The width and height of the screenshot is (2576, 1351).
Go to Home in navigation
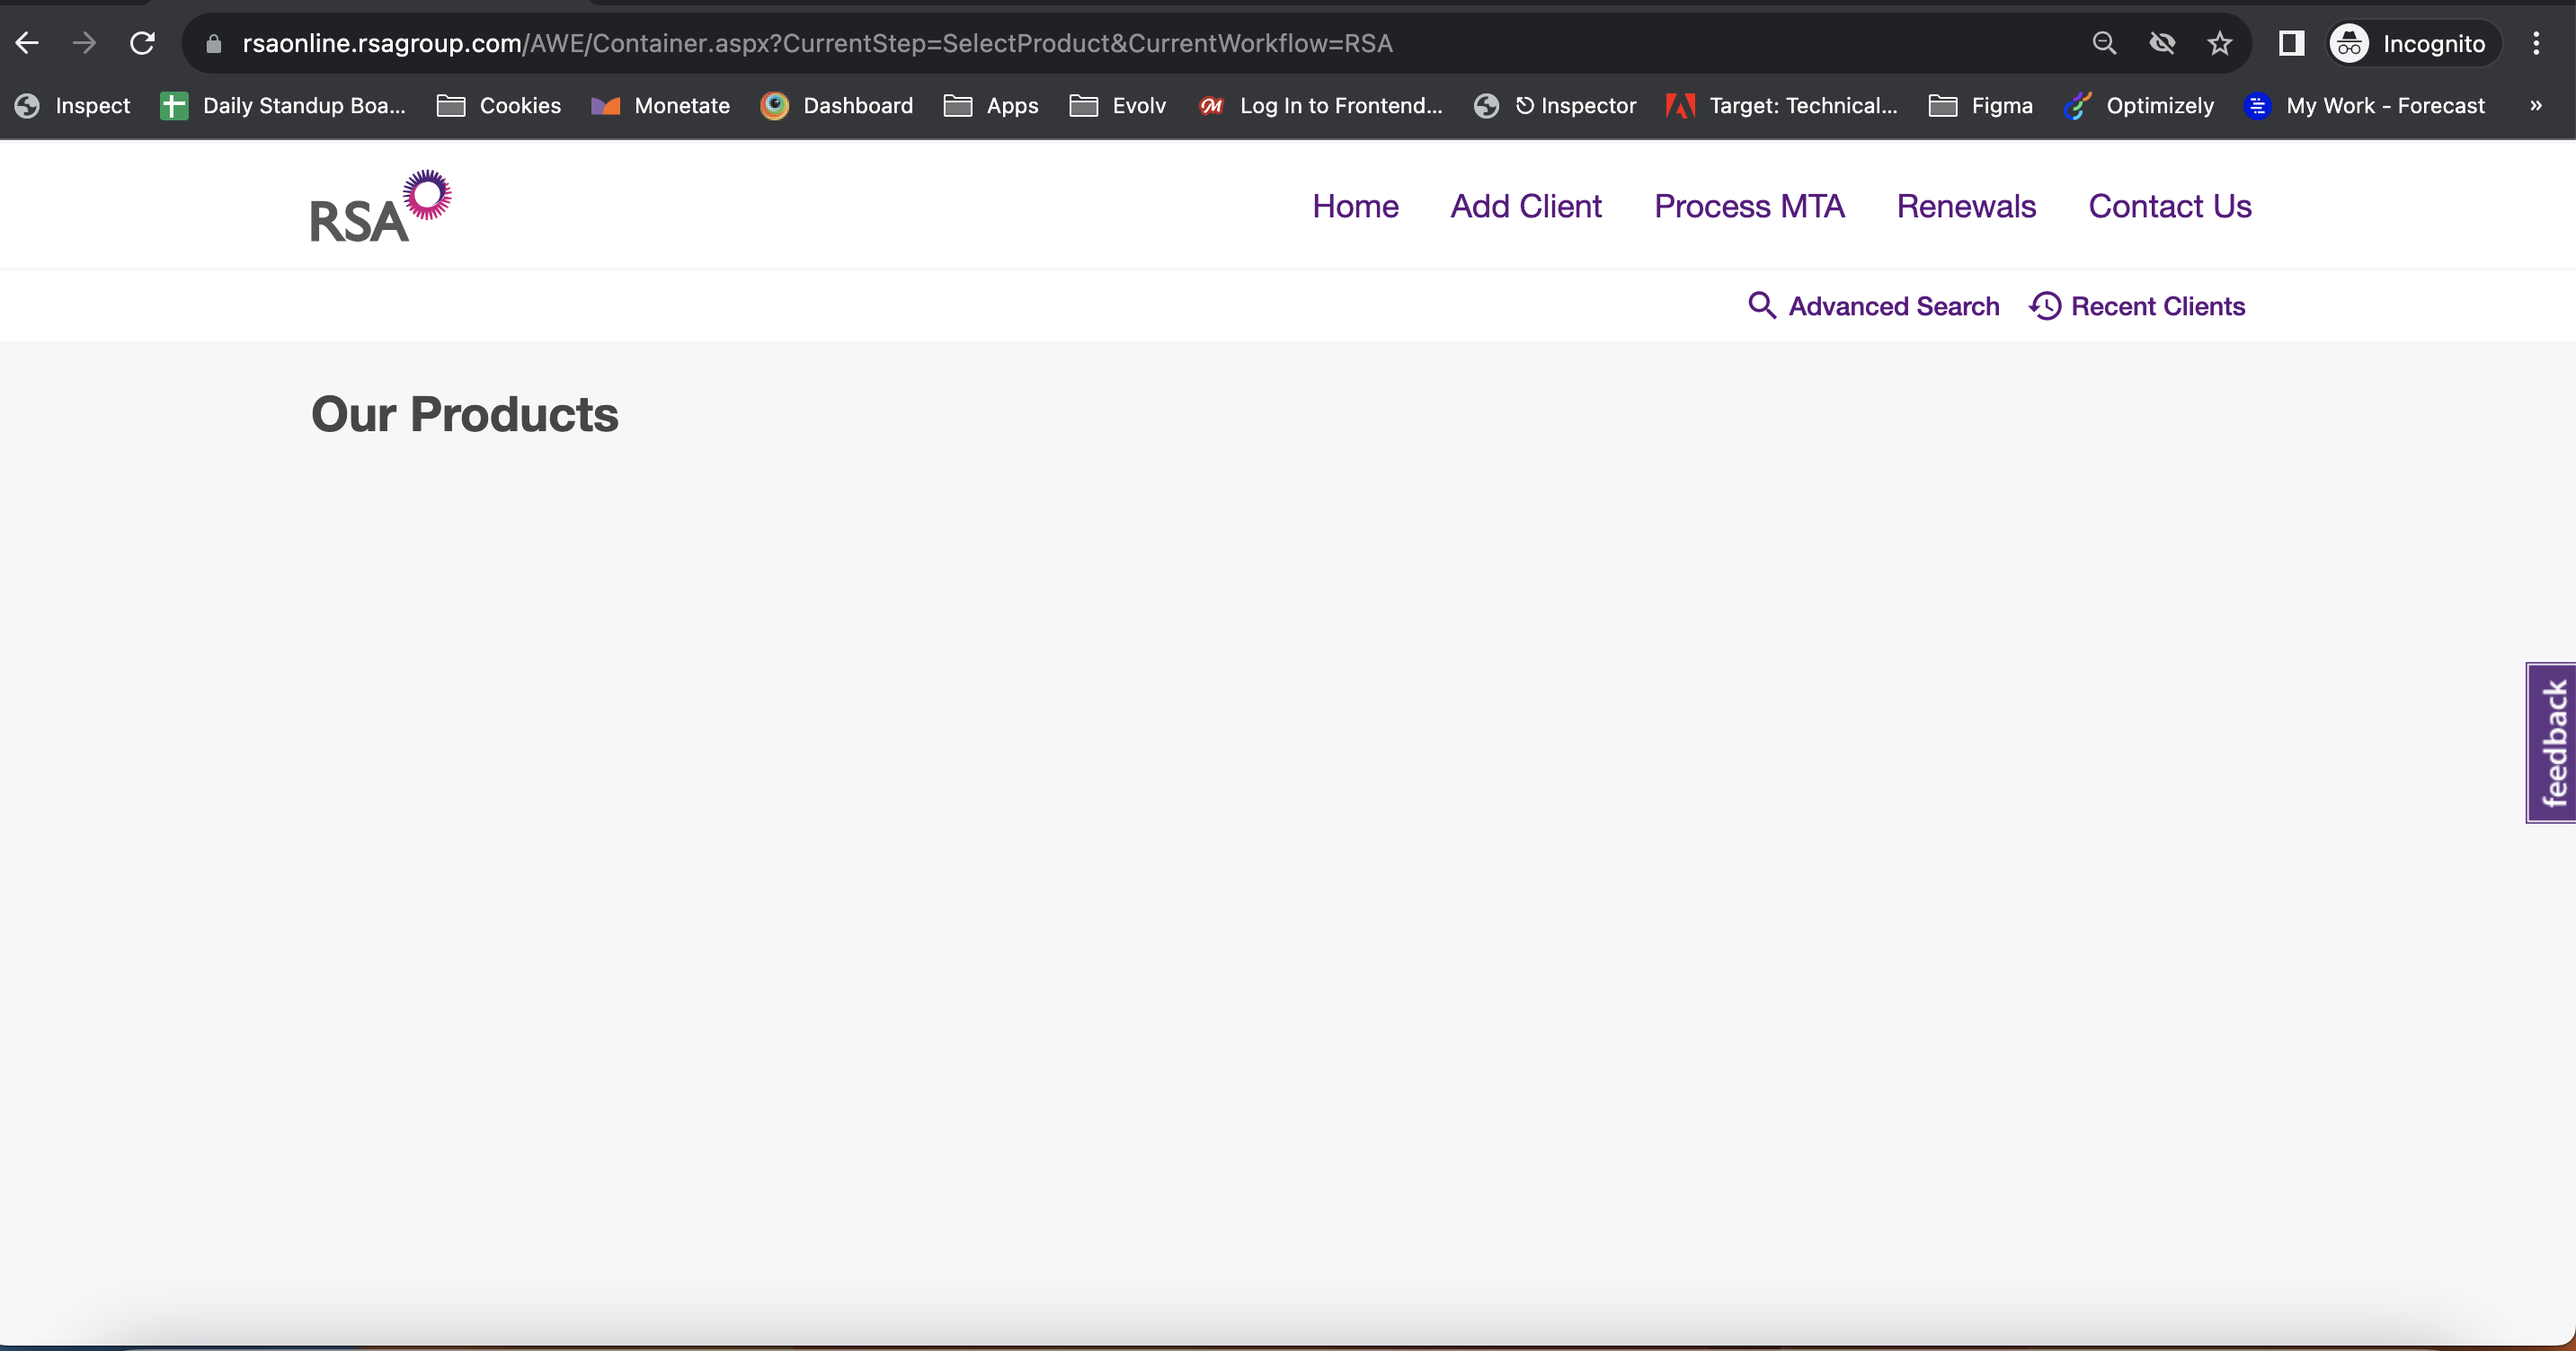pos(1355,206)
